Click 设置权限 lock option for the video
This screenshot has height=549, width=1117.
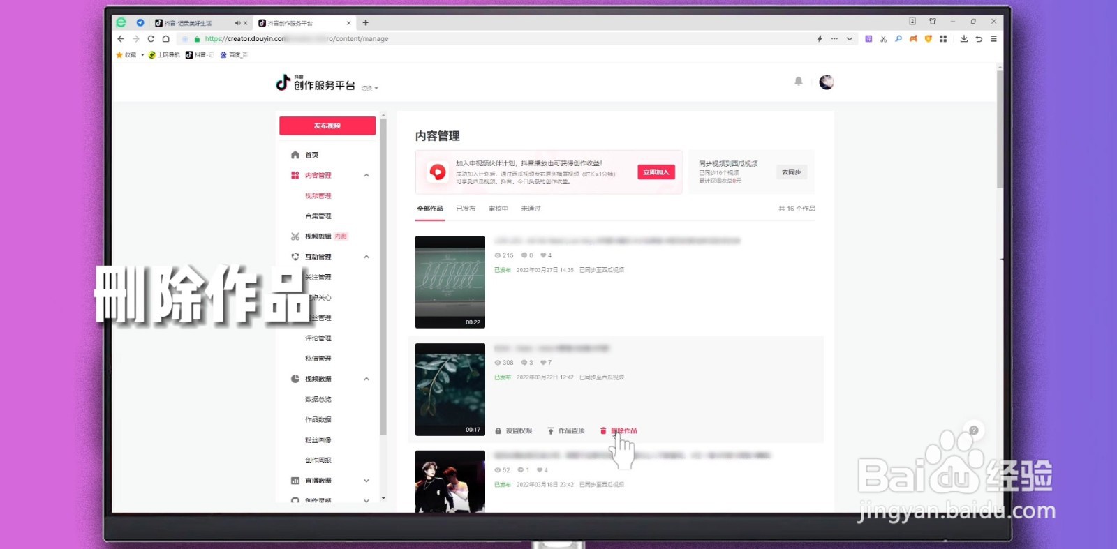[514, 431]
